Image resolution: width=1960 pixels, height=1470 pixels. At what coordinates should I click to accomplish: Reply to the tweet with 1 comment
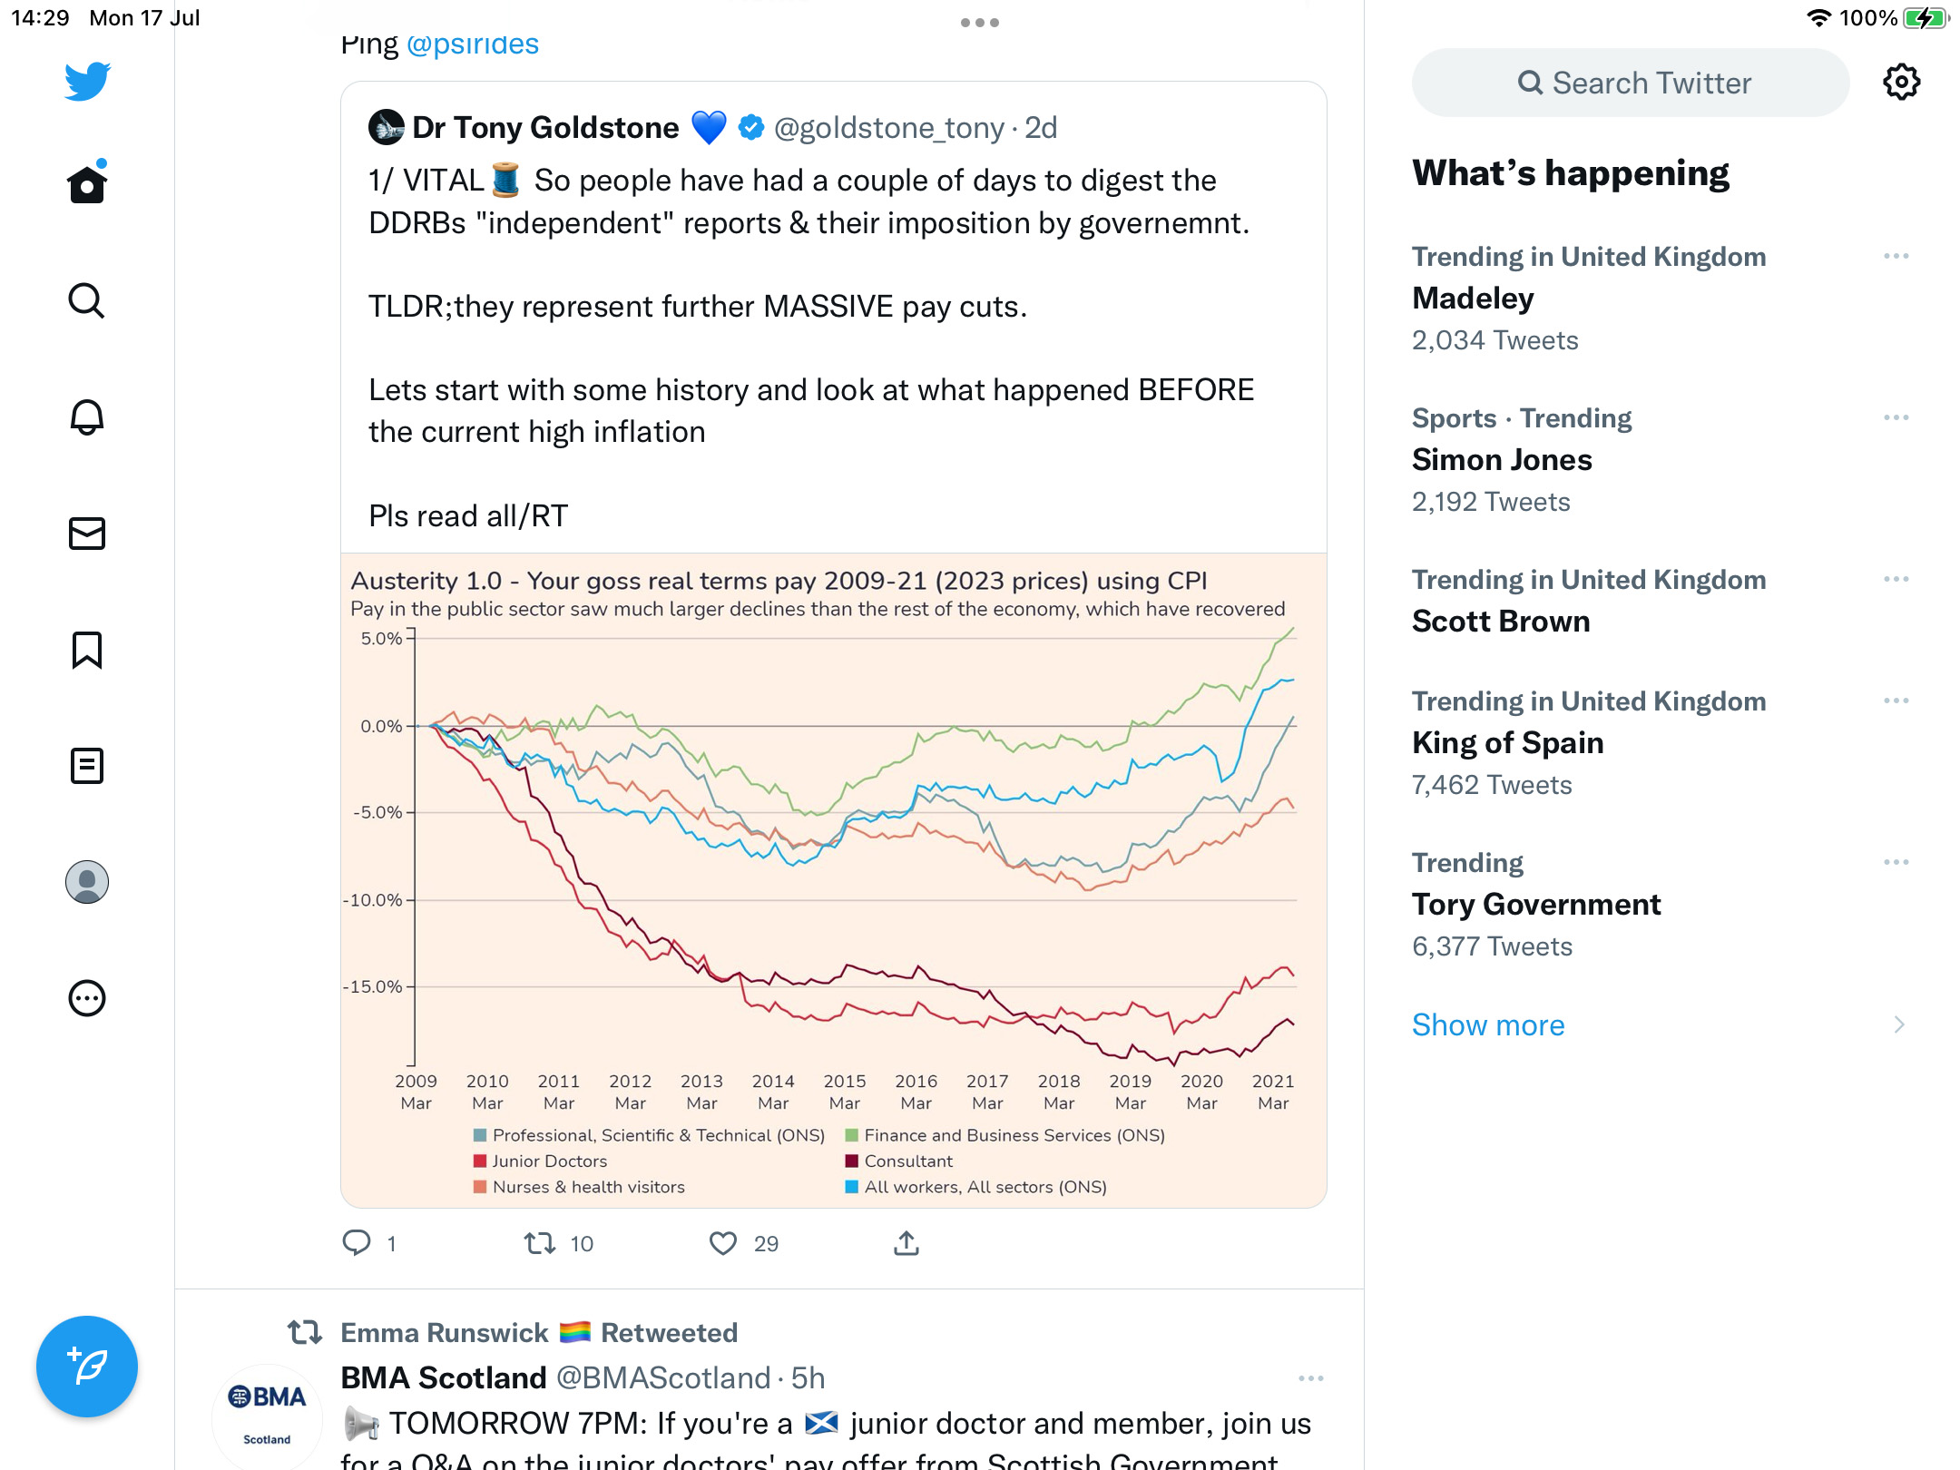coord(357,1242)
